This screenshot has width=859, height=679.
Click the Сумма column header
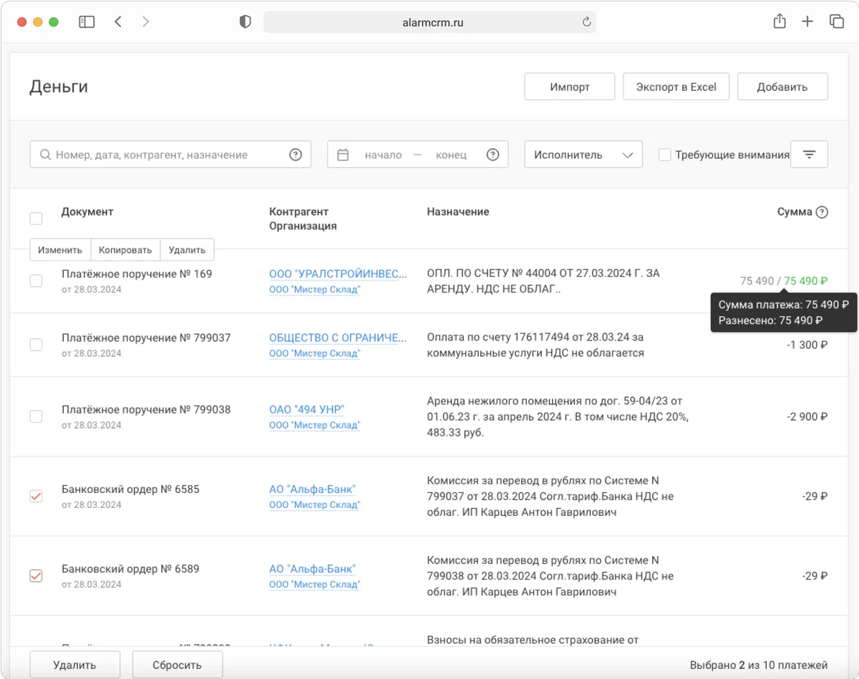tap(795, 212)
